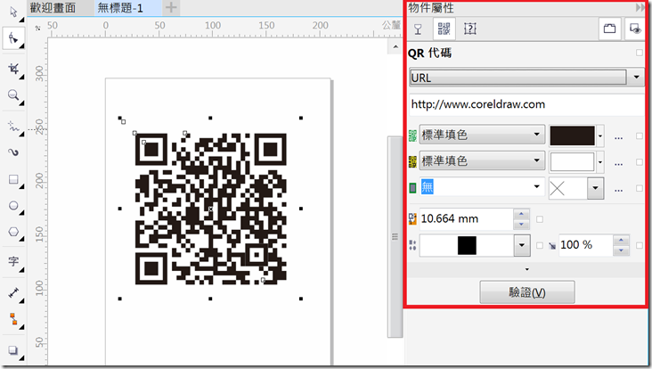
Task: Select the Zoom magnifier tool
Action: coord(12,95)
